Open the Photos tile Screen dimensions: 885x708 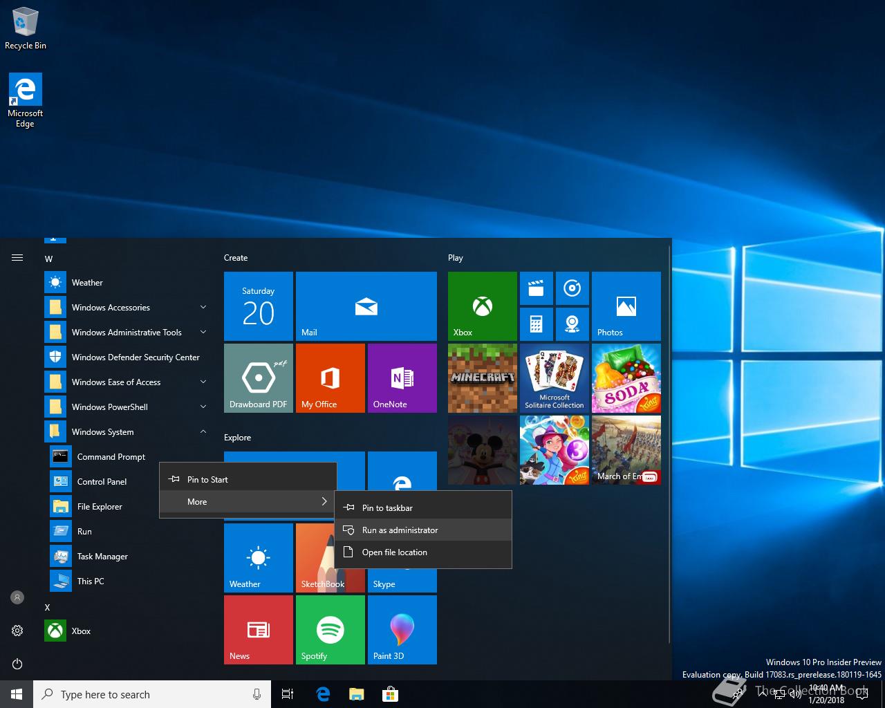(626, 306)
